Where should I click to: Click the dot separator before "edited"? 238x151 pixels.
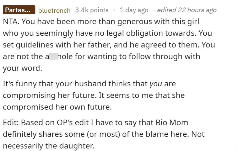pos(154,10)
